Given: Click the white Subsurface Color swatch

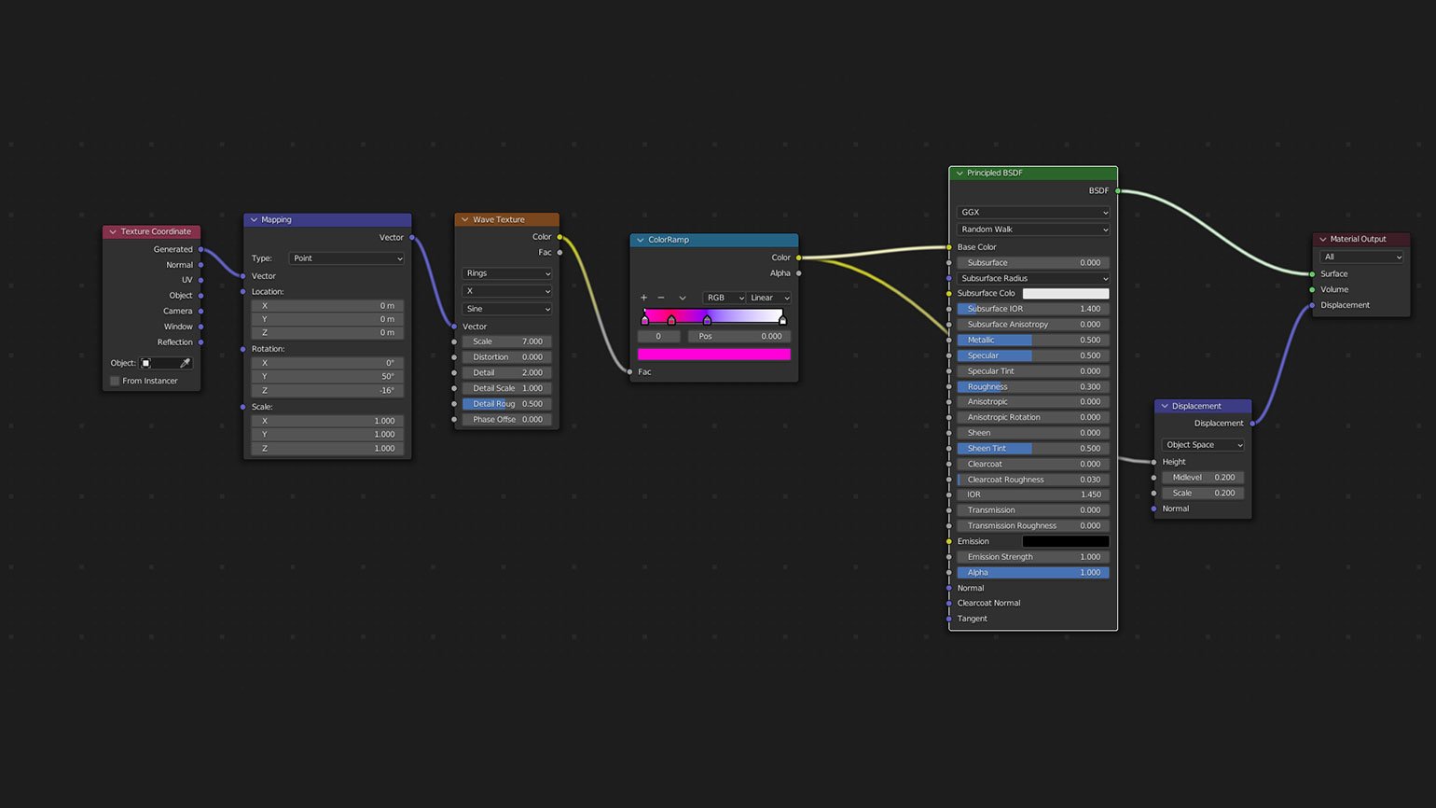Looking at the screenshot, I should 1066,293.
